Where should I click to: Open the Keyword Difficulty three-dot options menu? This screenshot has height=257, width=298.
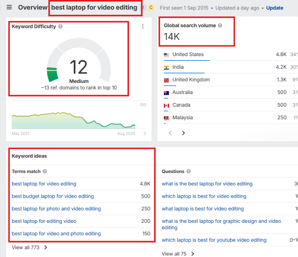tap(143, 26)
